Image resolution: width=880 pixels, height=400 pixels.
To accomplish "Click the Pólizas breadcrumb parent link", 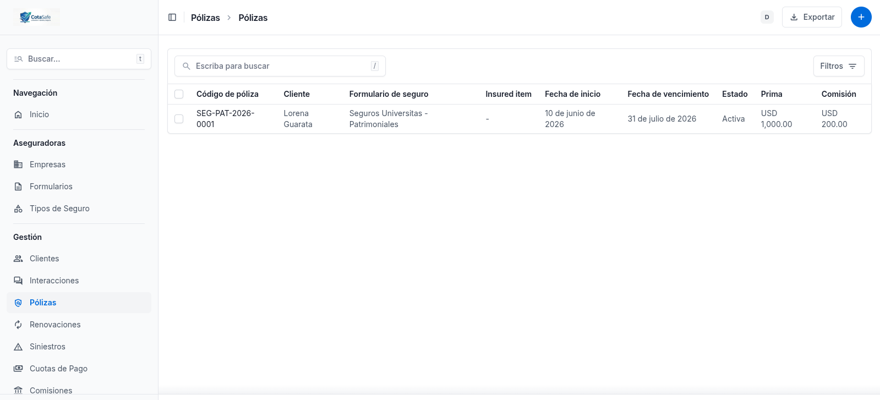I will point(205,18).
